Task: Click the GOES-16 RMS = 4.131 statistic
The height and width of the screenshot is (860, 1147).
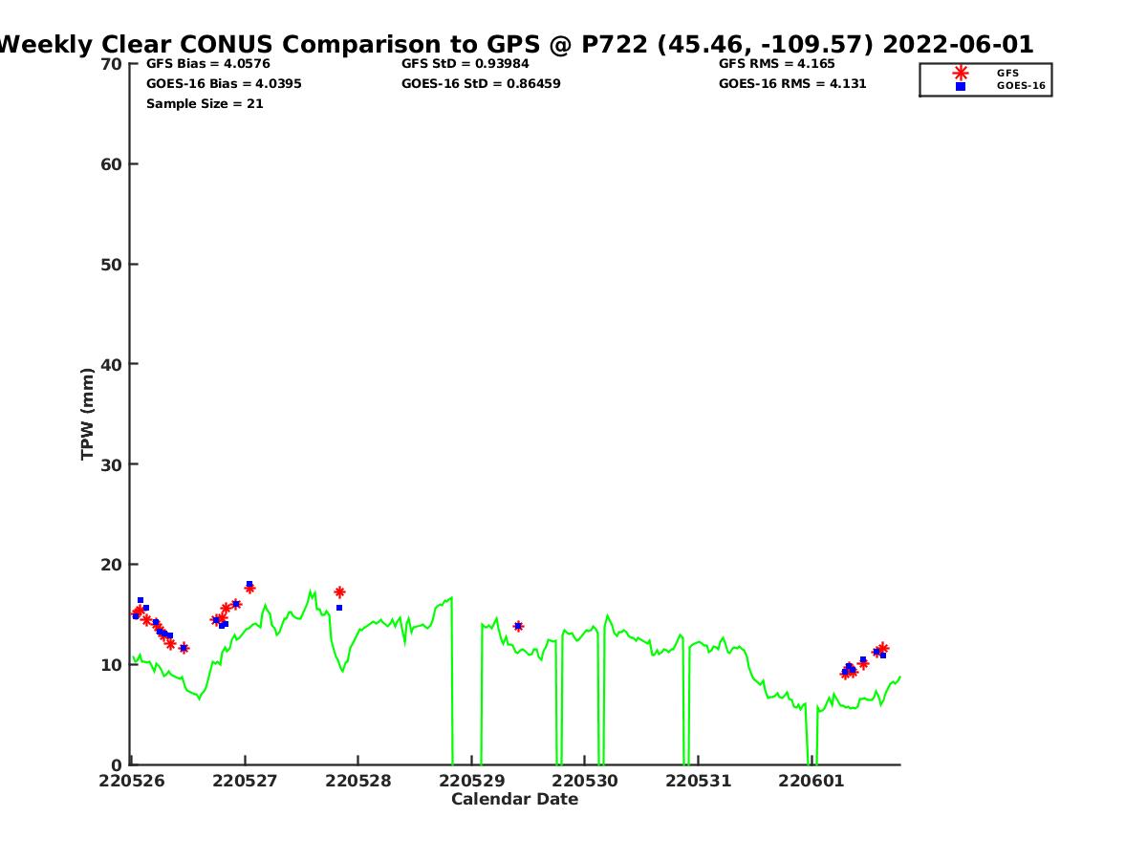Action: (x=792, y=84)
